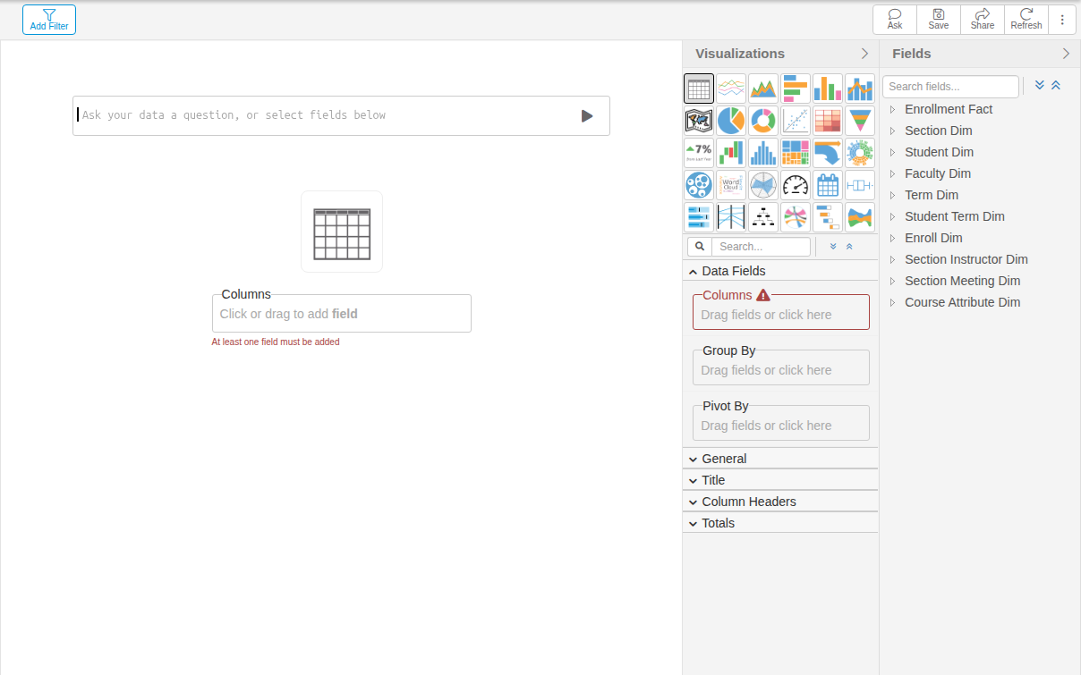Collapse the Fields panel with chevron

click(1066, 54)
